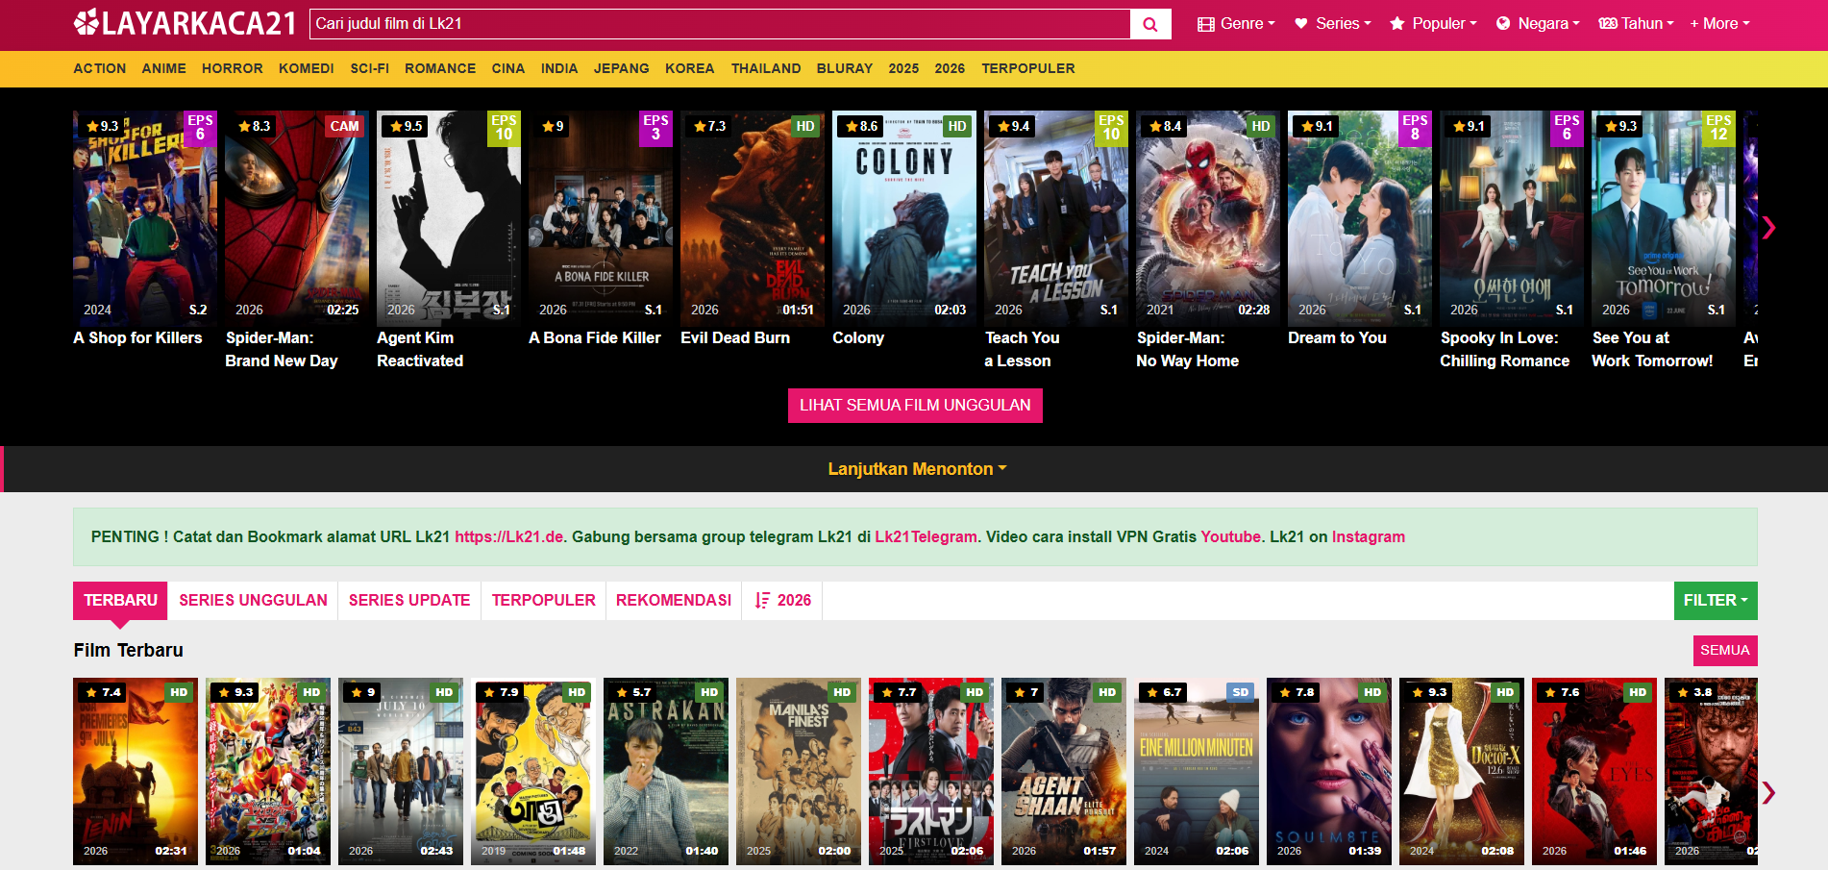Open Dream to You poster

(1360, 218)
